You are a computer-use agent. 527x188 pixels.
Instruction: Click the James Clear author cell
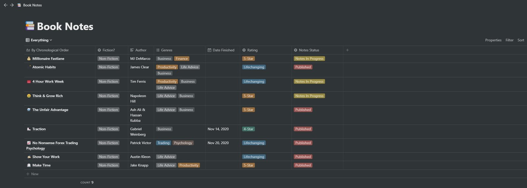(141, 70)
